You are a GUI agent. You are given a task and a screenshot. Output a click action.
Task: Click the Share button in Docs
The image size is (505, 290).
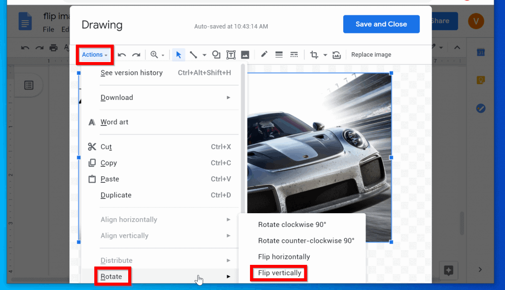coord(445,21)
